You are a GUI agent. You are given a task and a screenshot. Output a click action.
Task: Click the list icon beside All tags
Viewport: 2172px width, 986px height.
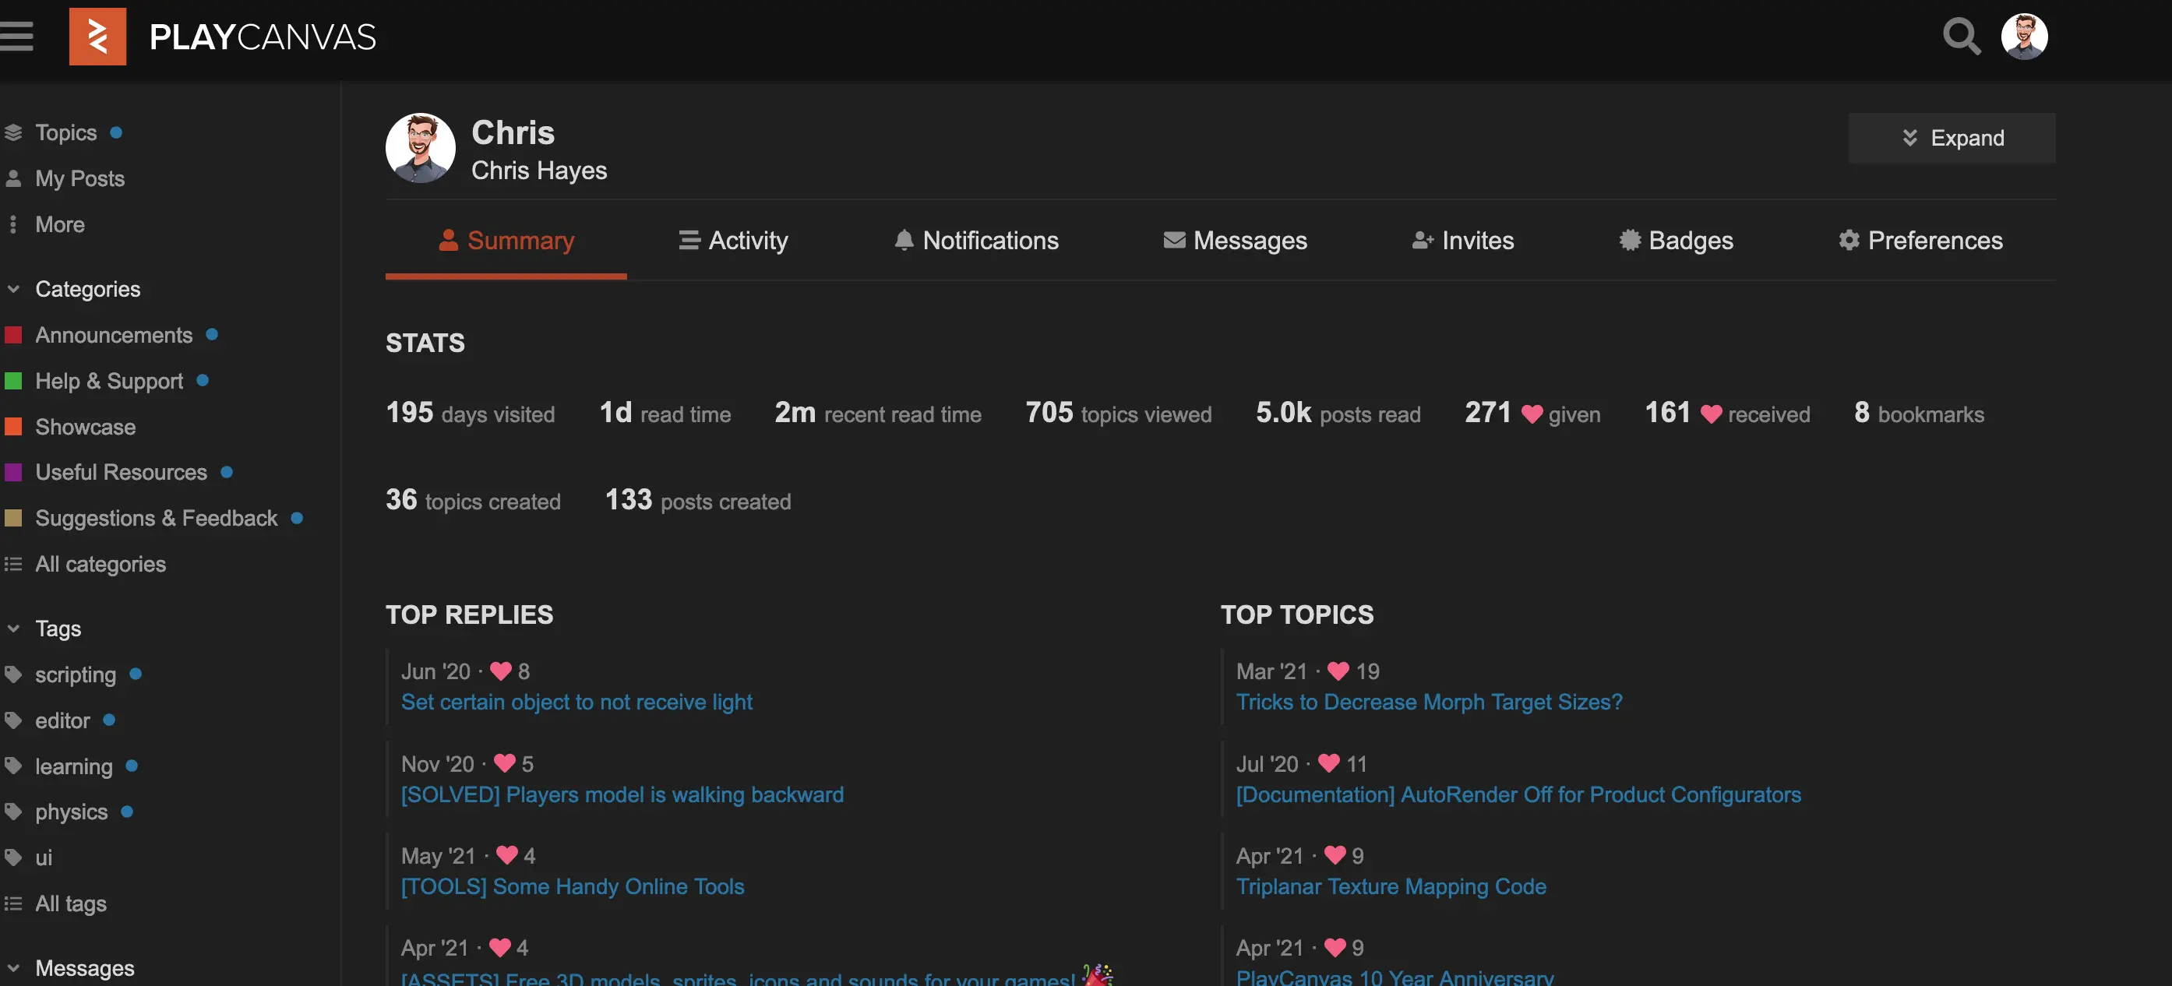click(13, 903)
